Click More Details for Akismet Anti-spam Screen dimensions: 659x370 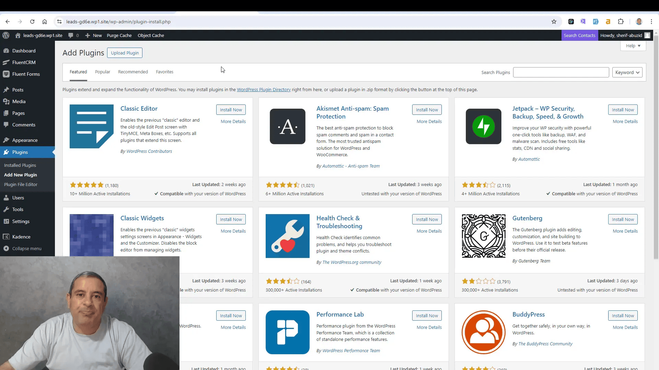tap(429, 121)
